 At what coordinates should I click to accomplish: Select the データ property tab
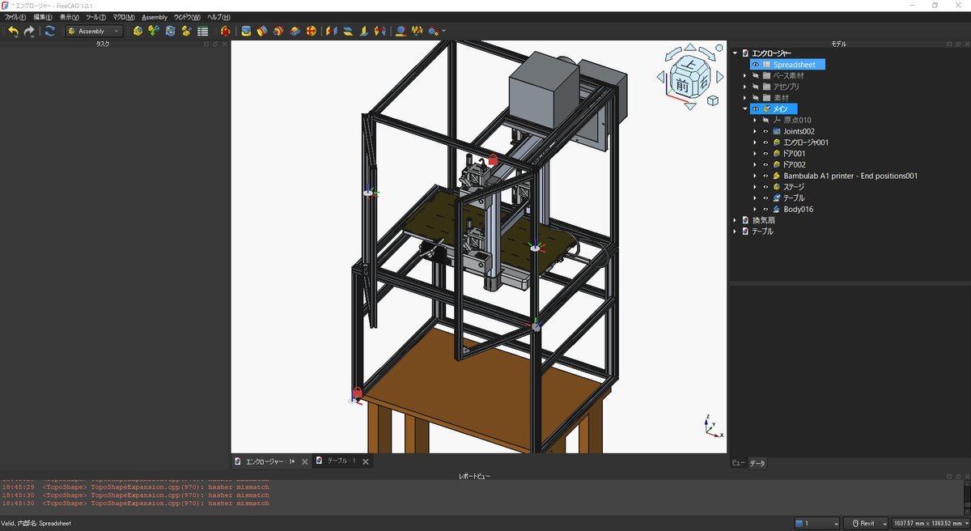[757, 463]
